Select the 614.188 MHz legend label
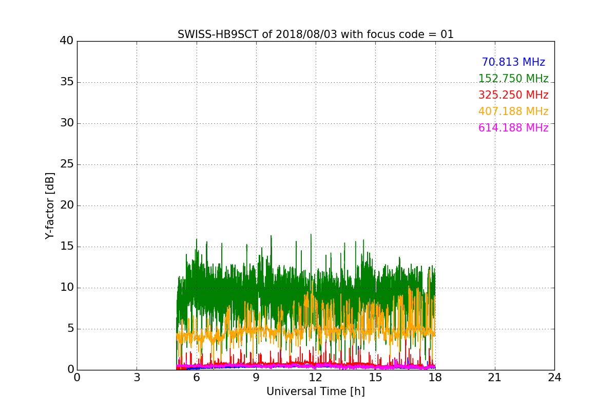Screen dimensions: 616x411 point(513,128)
